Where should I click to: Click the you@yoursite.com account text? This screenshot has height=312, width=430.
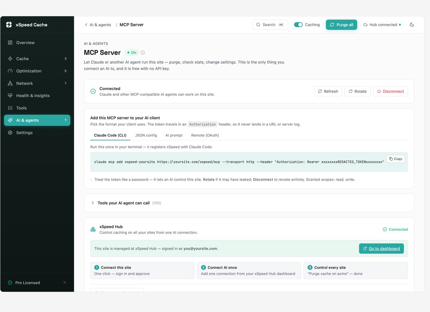click(x=200, y=249)
